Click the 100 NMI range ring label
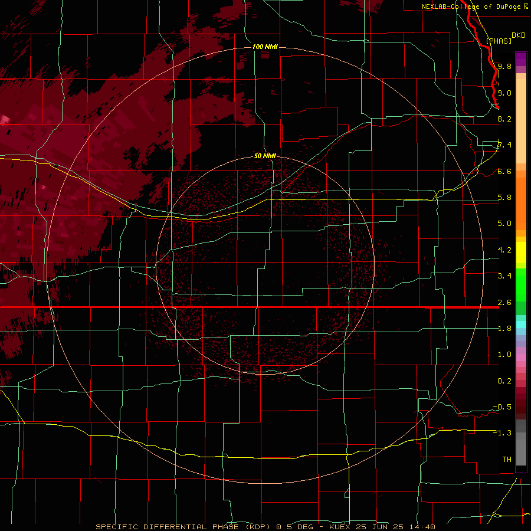Viewport: 531px width, 531px height. 265,47
